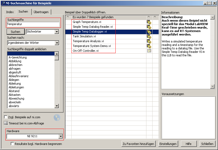This screenshot has width=218, height=150.
Task: Select Temperature Analysis.vi
Action: [88, 41]
